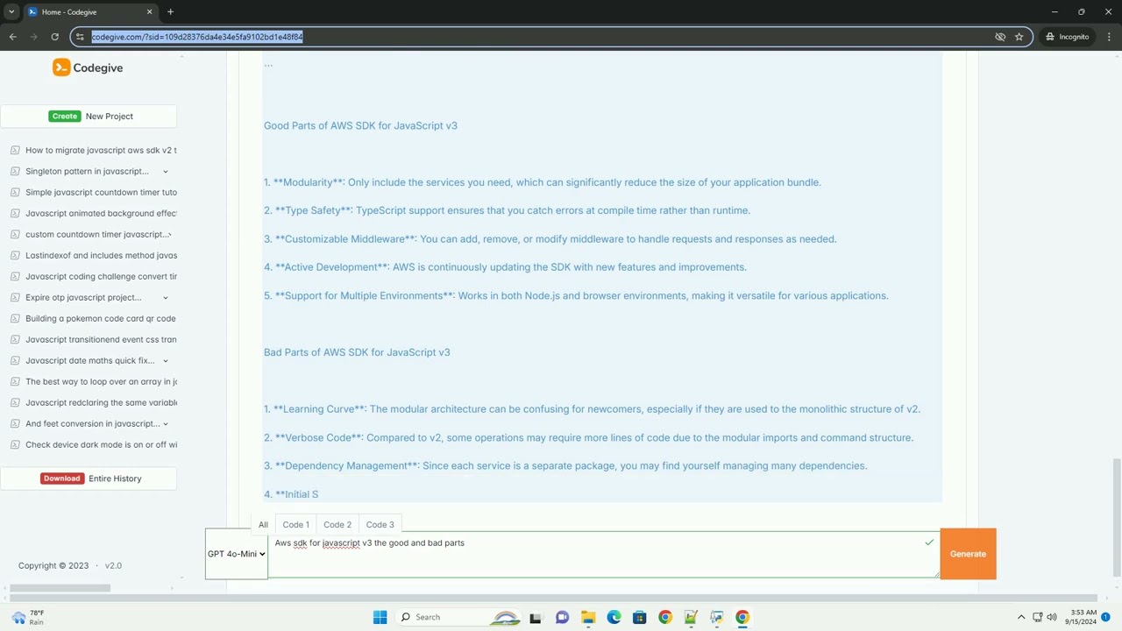The width and height of the screenshot is (1122, 631).
Task: Expand "Javascript date maths quick fix" chevron
Action: click(166, 361)
